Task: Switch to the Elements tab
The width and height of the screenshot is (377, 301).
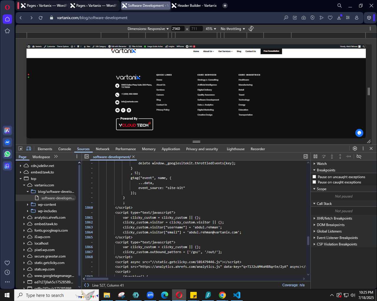Action: pos(45,149)
